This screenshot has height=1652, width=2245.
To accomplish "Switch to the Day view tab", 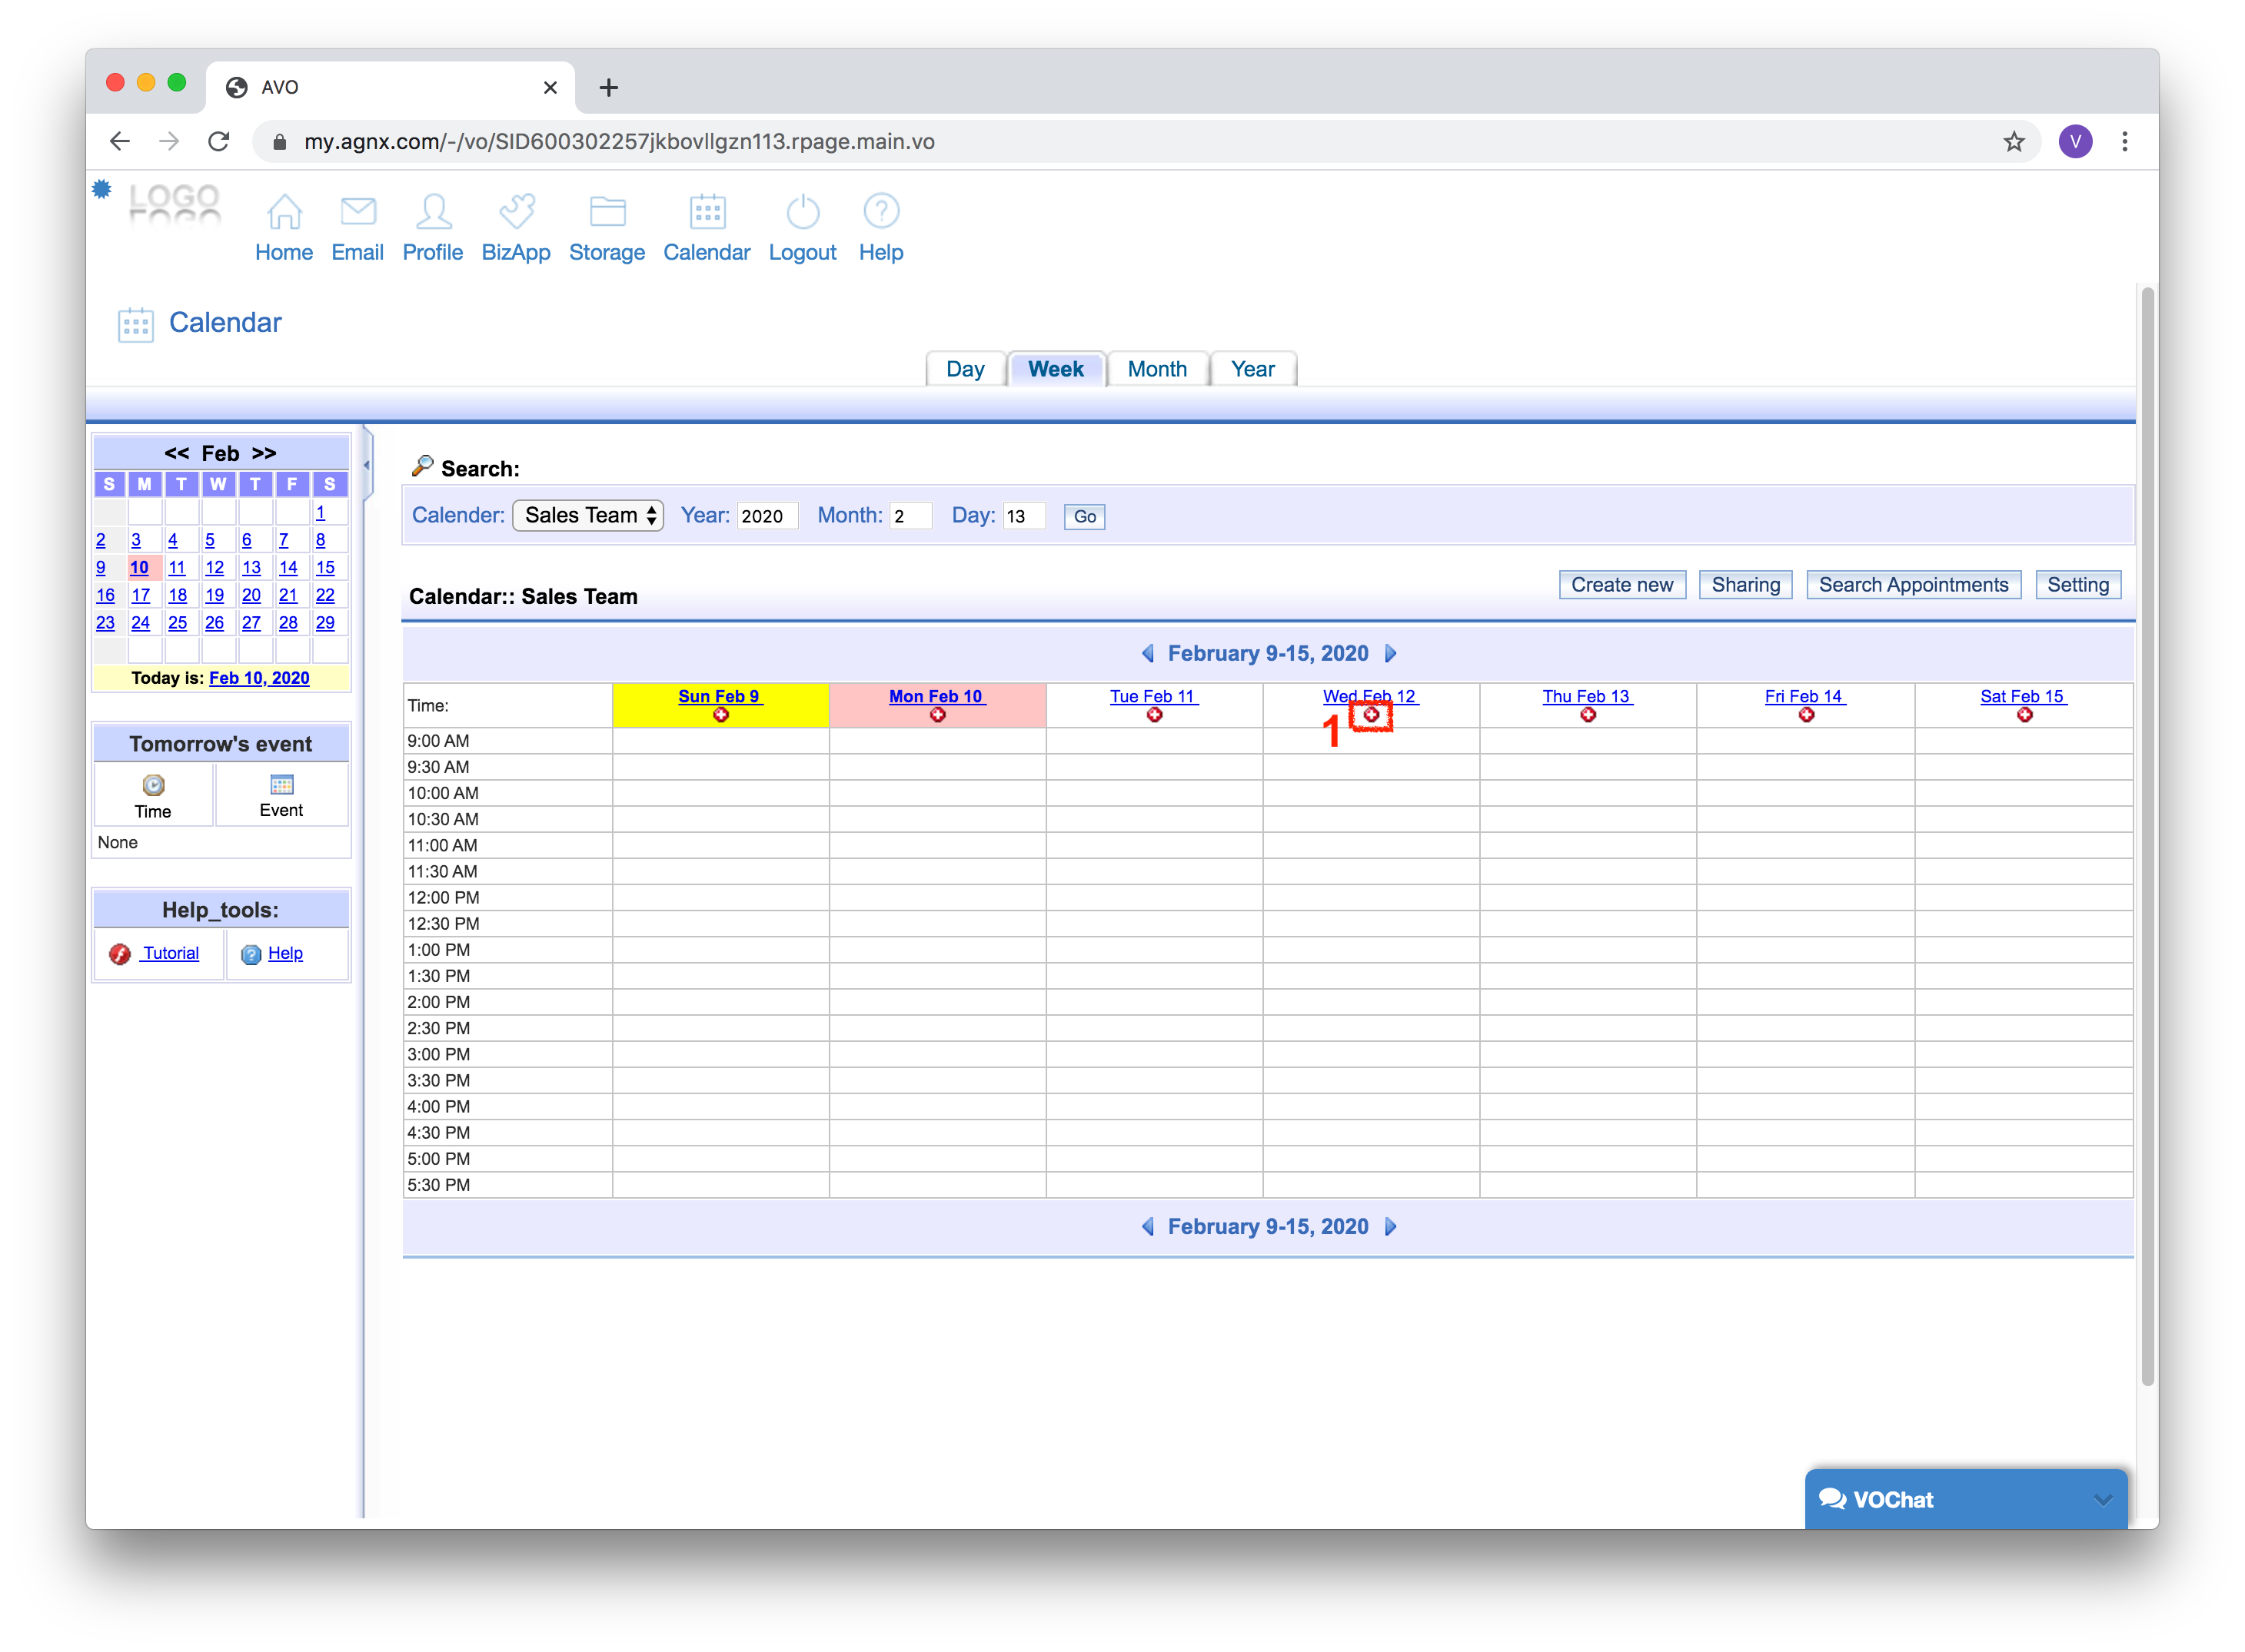I will pyautogui.click(x=964, y=369).
